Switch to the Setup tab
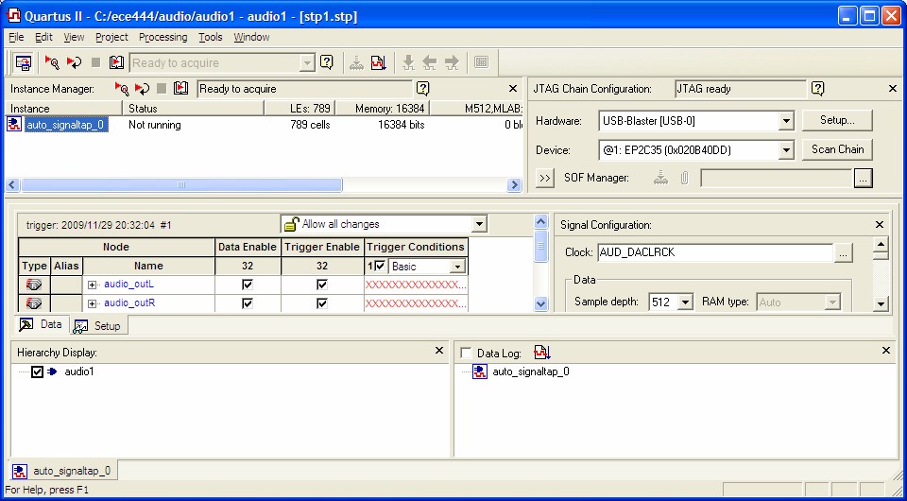The image size is (907, 501). pos(99,325)
